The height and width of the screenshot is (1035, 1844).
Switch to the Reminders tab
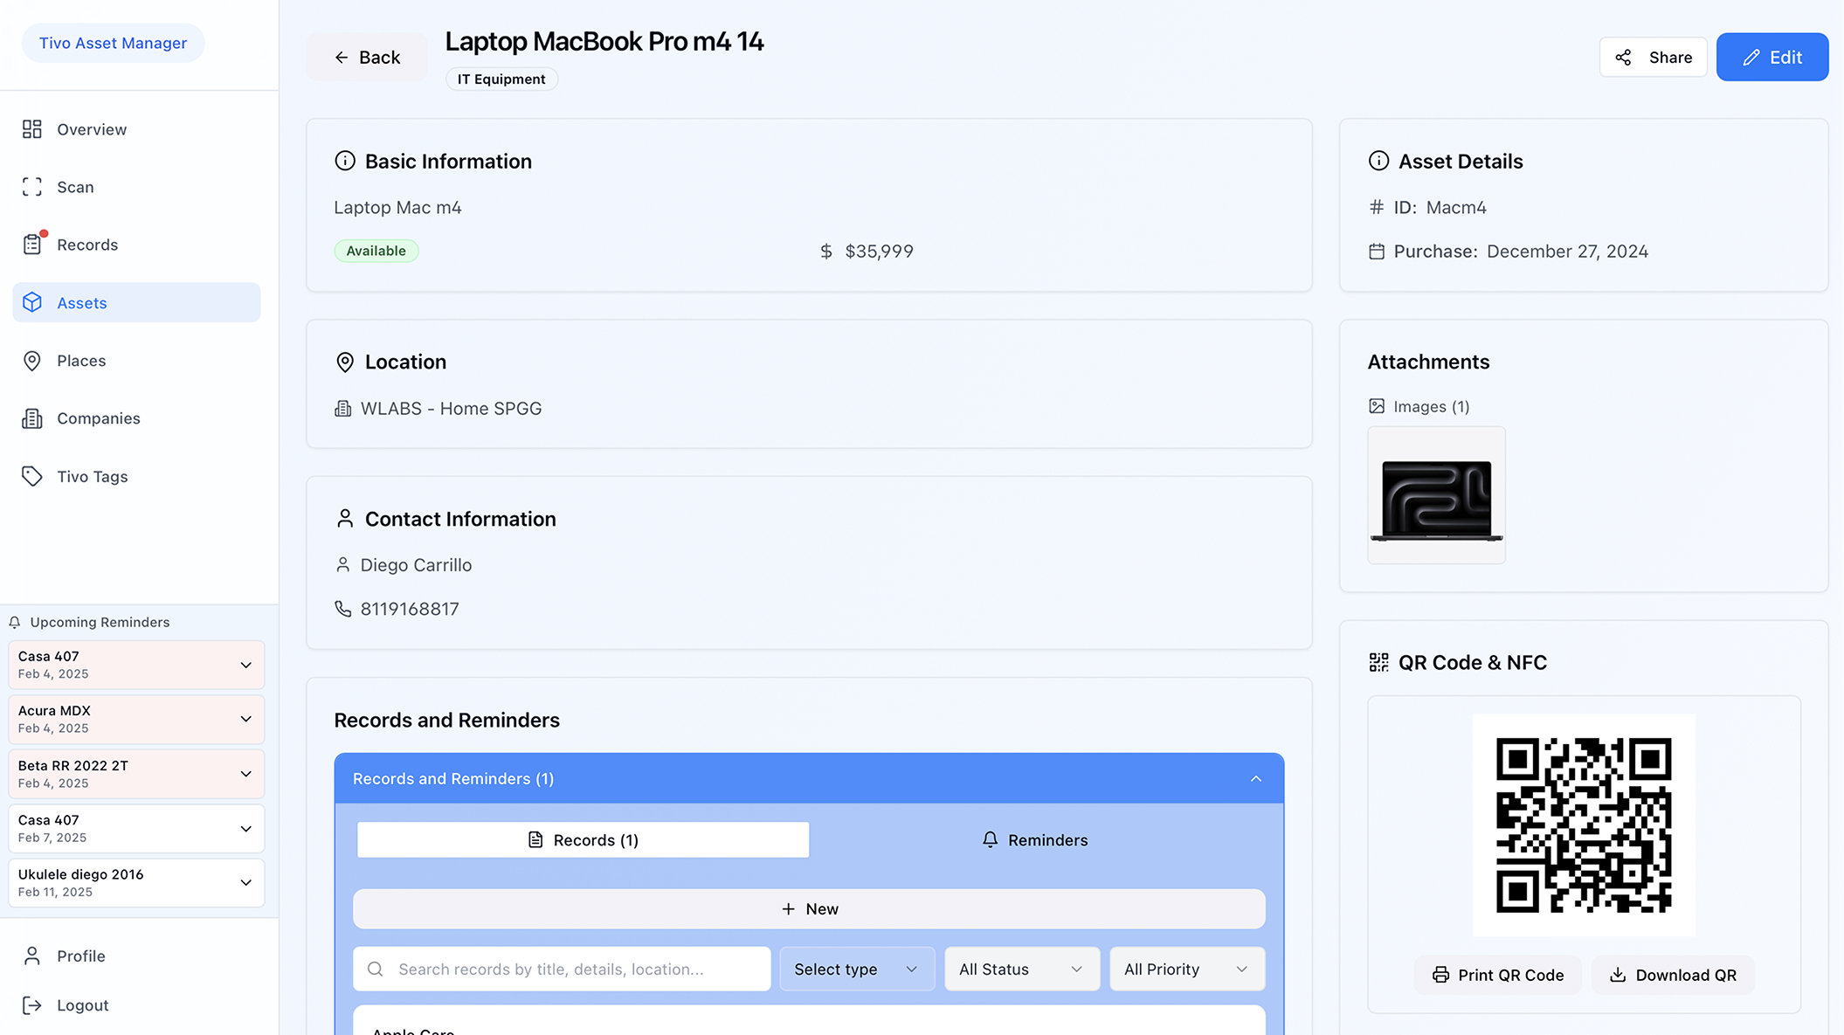(x=1035, y=840)
